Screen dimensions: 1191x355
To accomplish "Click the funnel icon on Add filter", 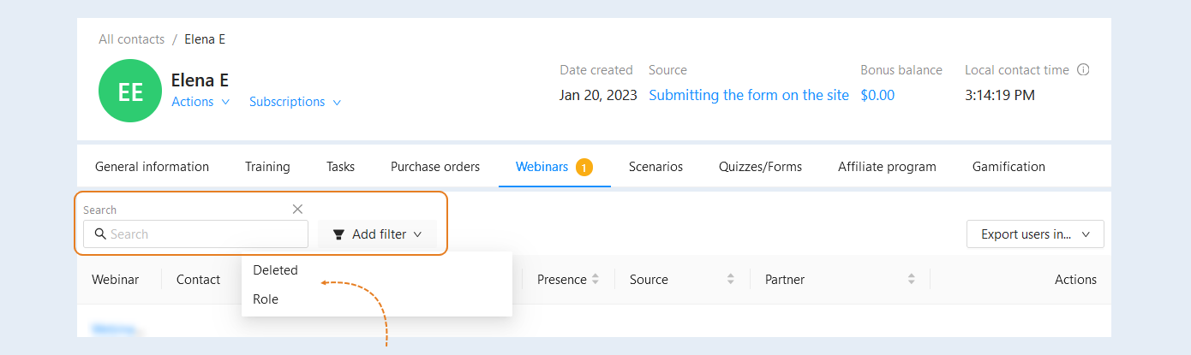I will (338, 234).
